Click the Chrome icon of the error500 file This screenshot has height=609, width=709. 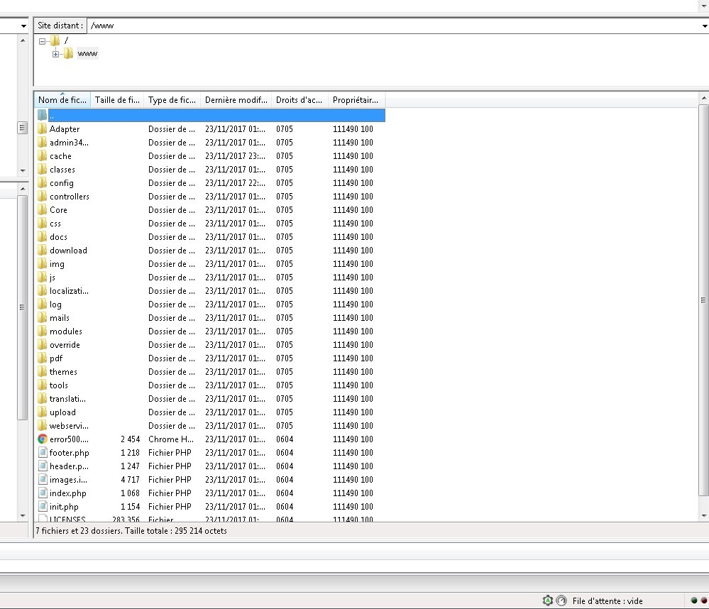pyautogui.click(x=43, y=439)
